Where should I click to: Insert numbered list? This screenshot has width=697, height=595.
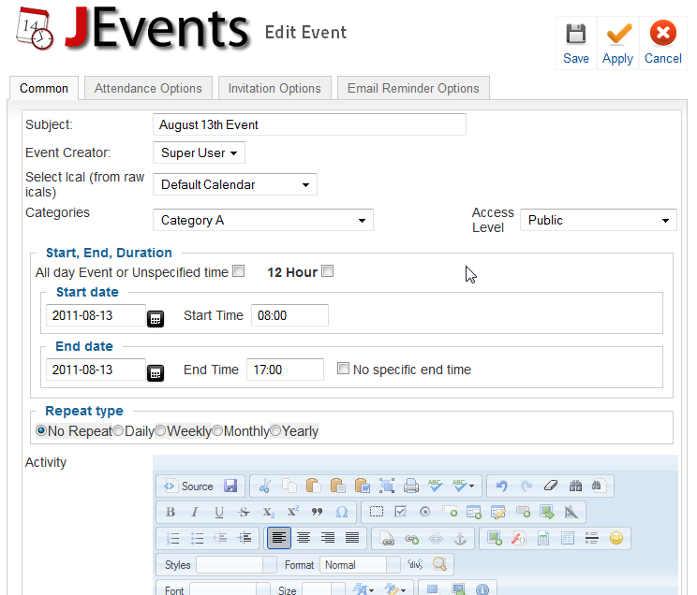tap(172, 538)
